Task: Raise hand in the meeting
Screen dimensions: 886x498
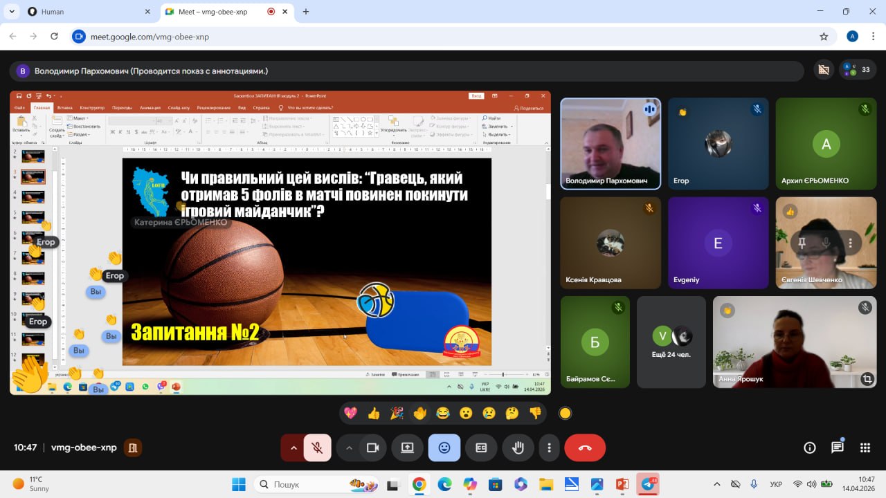Action: coord(518,448)
